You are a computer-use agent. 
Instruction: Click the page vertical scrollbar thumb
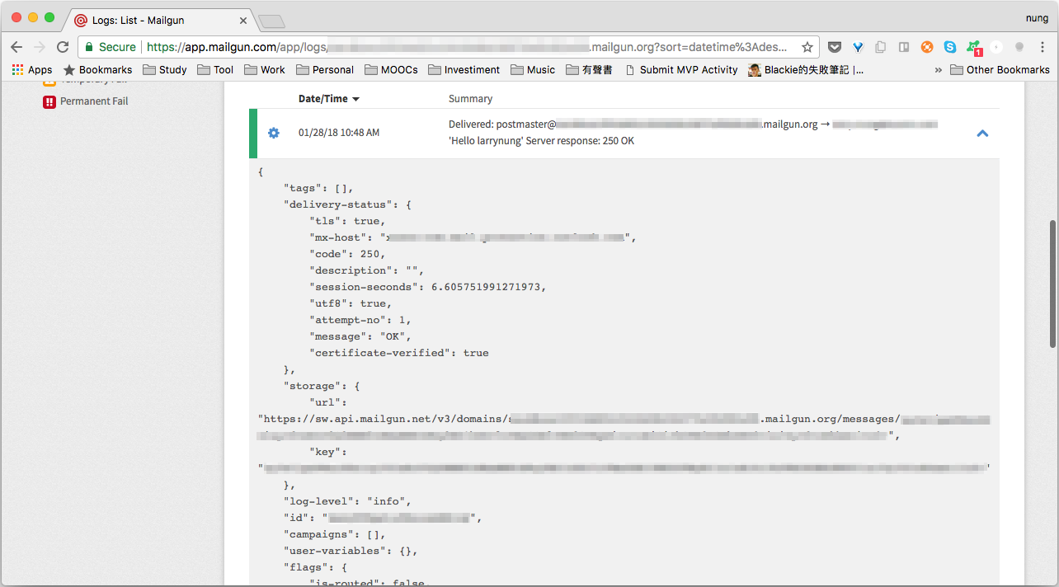[1052, 284]
